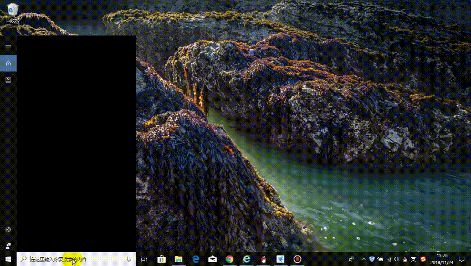Launch Microsoft Edge from the taskbar

point(196,259)
